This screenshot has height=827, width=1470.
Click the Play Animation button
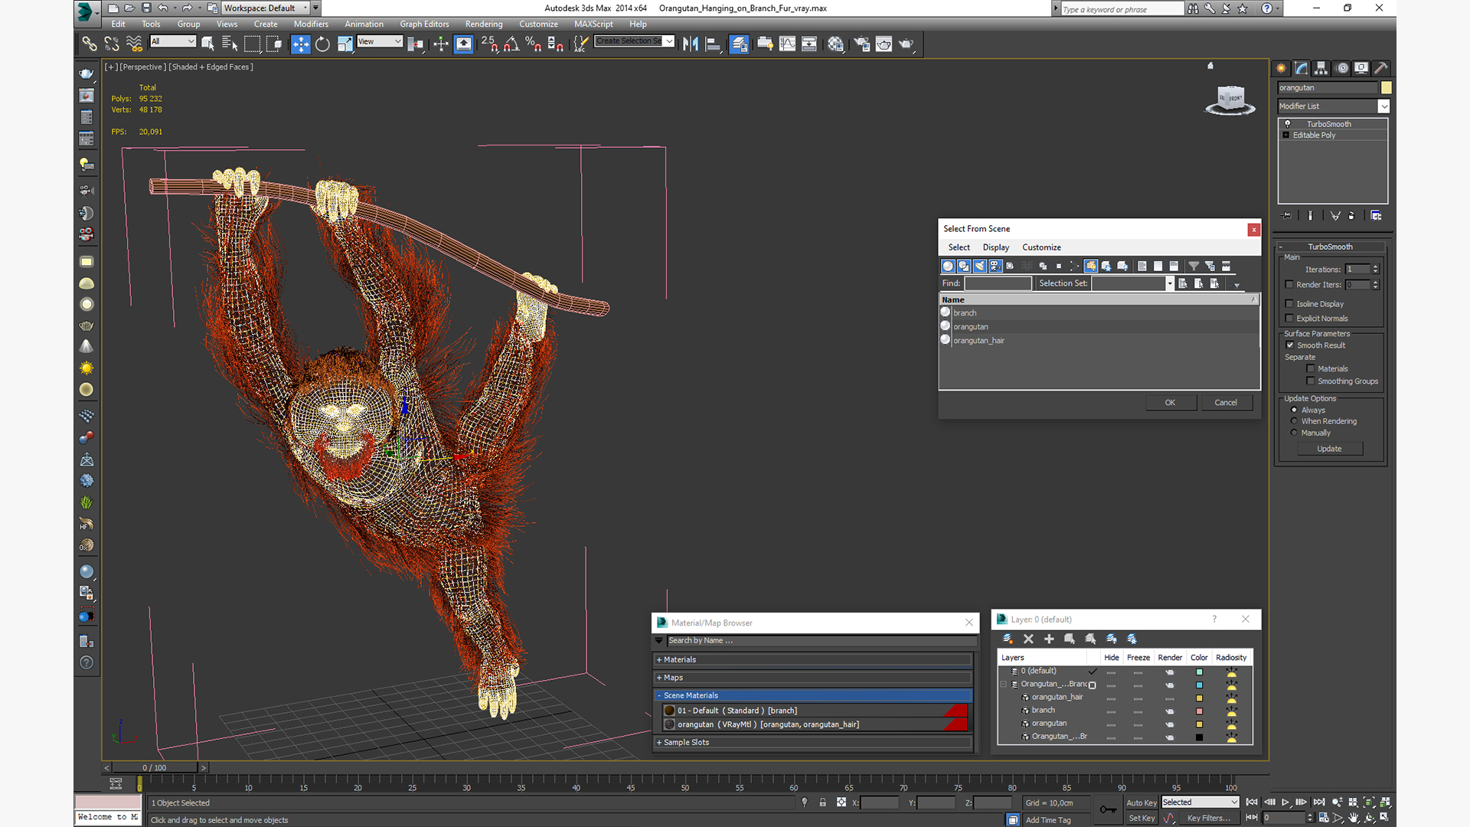click(x=1285, y=802)
